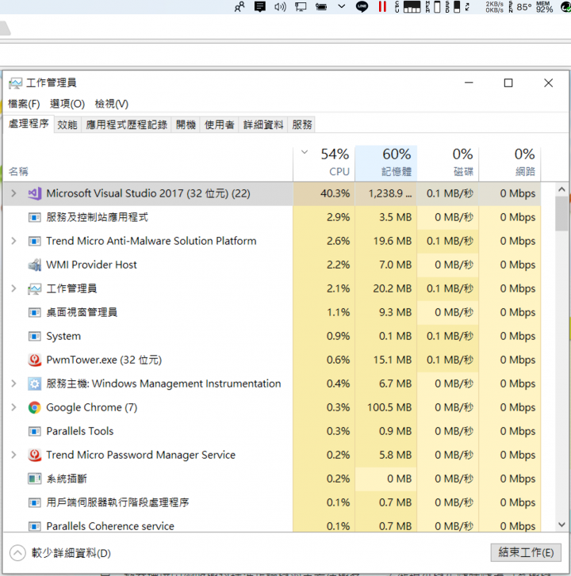The height and width of the screenshot is (576, 571).
Task: Click the System process icon
Action: tap(35, 336)
